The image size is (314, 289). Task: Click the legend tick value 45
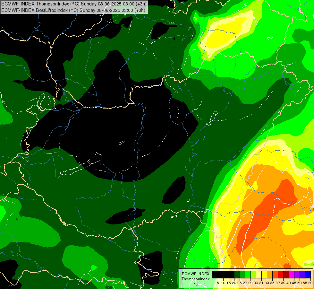pyautogui.click(x=294, y=283)
